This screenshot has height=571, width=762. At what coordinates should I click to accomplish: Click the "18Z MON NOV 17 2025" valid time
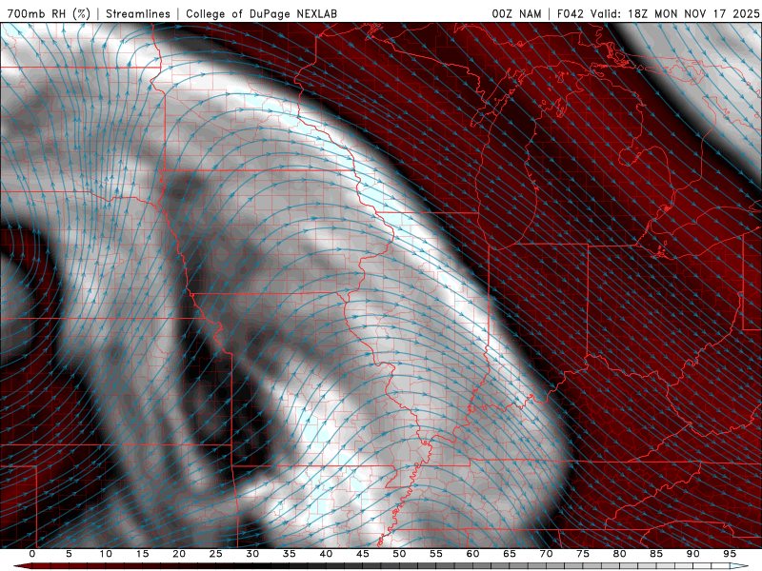(693, 13)
